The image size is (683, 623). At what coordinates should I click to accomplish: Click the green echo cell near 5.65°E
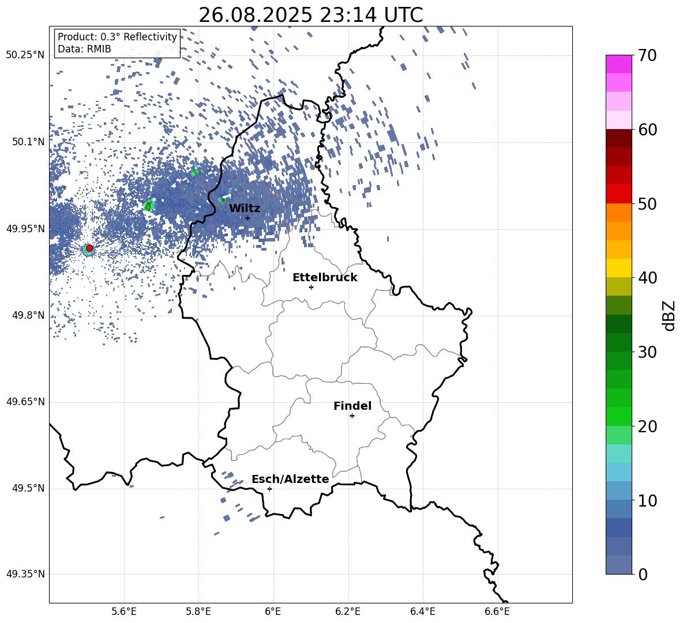149,205
